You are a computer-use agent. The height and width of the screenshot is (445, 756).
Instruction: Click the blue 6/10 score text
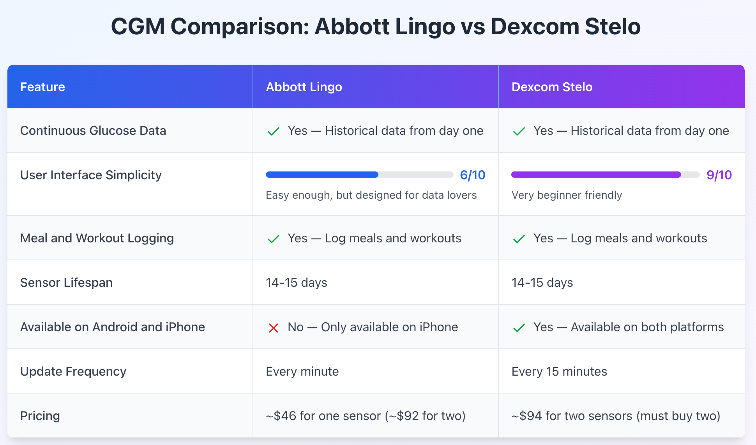pyautogui.click(x=472, y=175)
